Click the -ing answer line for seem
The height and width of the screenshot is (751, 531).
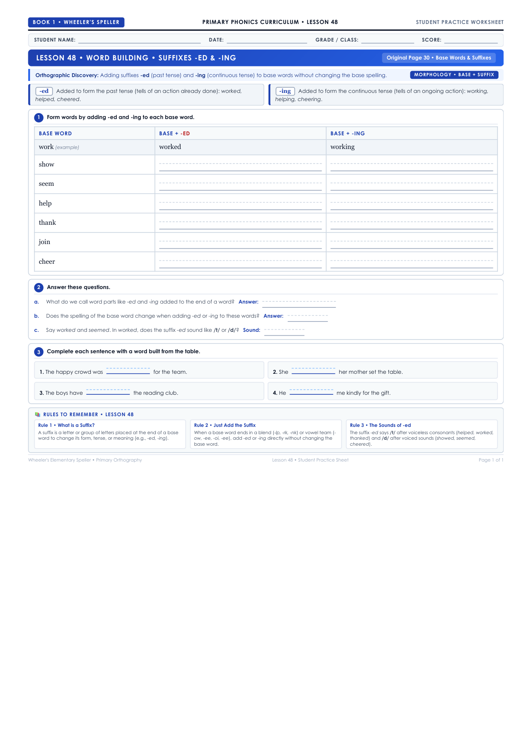tap(412, 186)
